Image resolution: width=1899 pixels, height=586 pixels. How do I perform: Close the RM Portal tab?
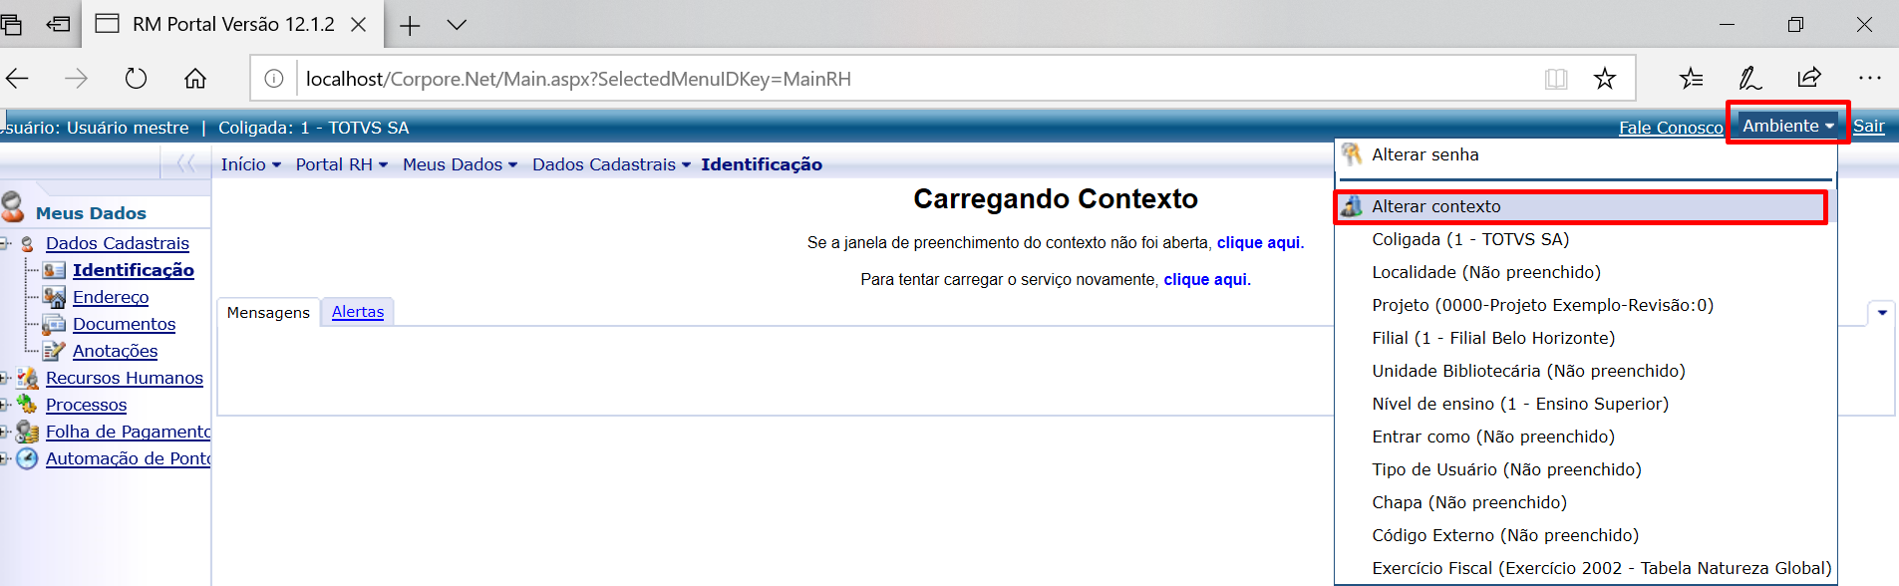point(359,25)
